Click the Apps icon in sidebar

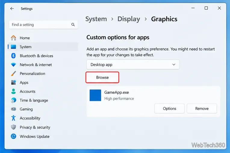14,83
